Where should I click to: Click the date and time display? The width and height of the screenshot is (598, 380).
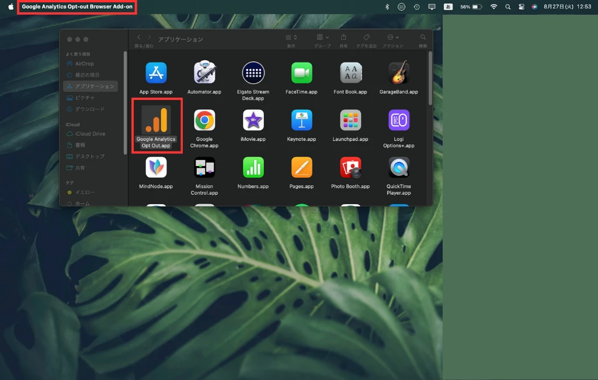tap(567, 6)
